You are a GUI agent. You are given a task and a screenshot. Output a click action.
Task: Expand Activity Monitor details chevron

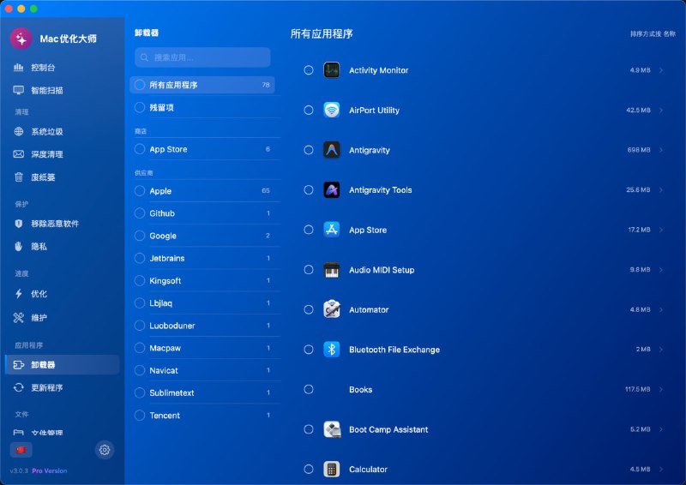[x=661, y=70]
